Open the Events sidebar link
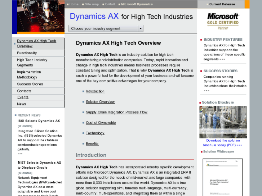The width and height of the screenshot is (262, 196). (x=23, y=97)
